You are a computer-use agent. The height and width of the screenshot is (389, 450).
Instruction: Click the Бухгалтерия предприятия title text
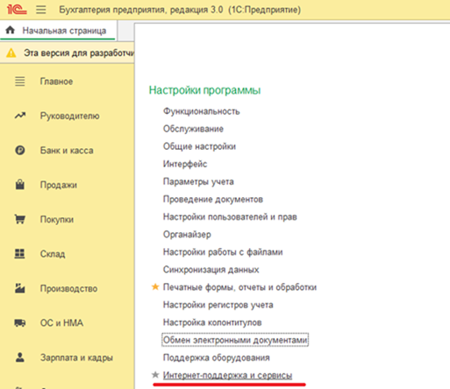(x=180, y=10)
